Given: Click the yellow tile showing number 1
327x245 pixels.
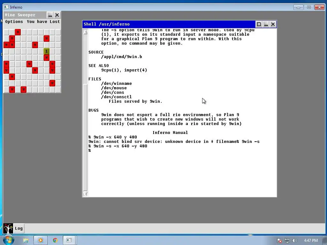Looking at the screenshot, I should pyautogui.click(x=47, y=51).
